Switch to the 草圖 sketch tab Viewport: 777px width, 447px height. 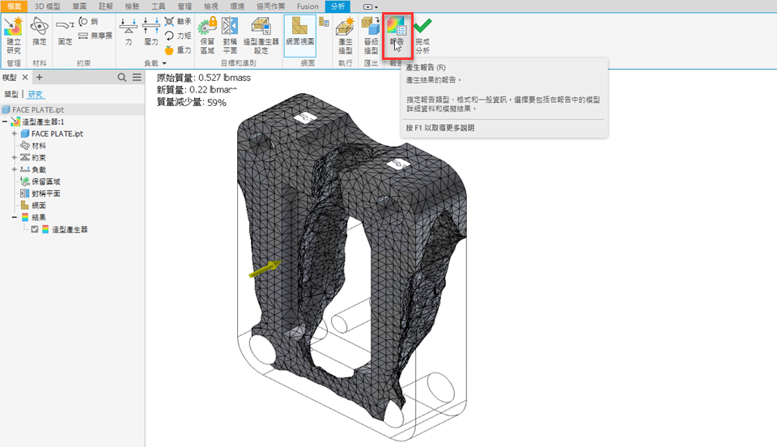79,6
